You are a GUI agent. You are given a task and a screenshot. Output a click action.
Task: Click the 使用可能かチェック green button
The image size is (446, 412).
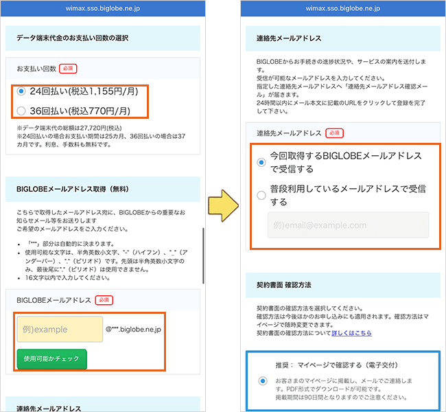[x=51, y=358]
